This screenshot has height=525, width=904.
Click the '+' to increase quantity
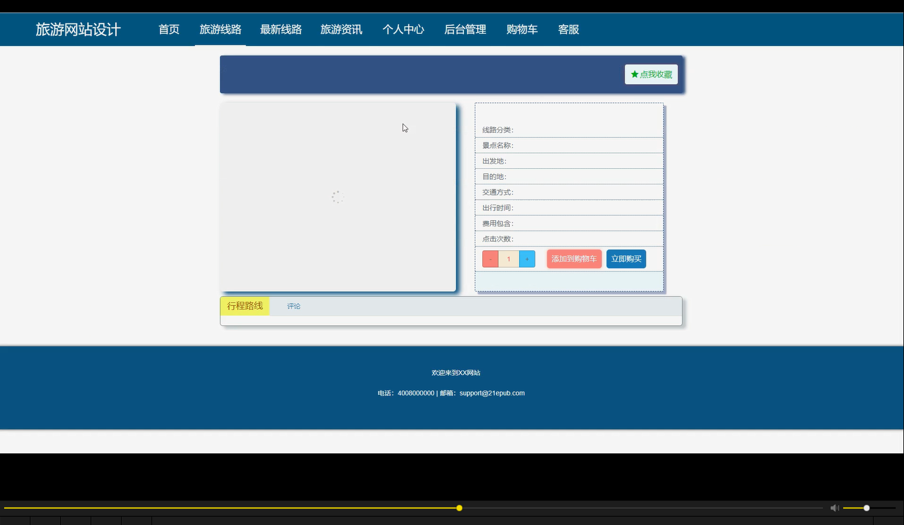click(x=527, y=259)
